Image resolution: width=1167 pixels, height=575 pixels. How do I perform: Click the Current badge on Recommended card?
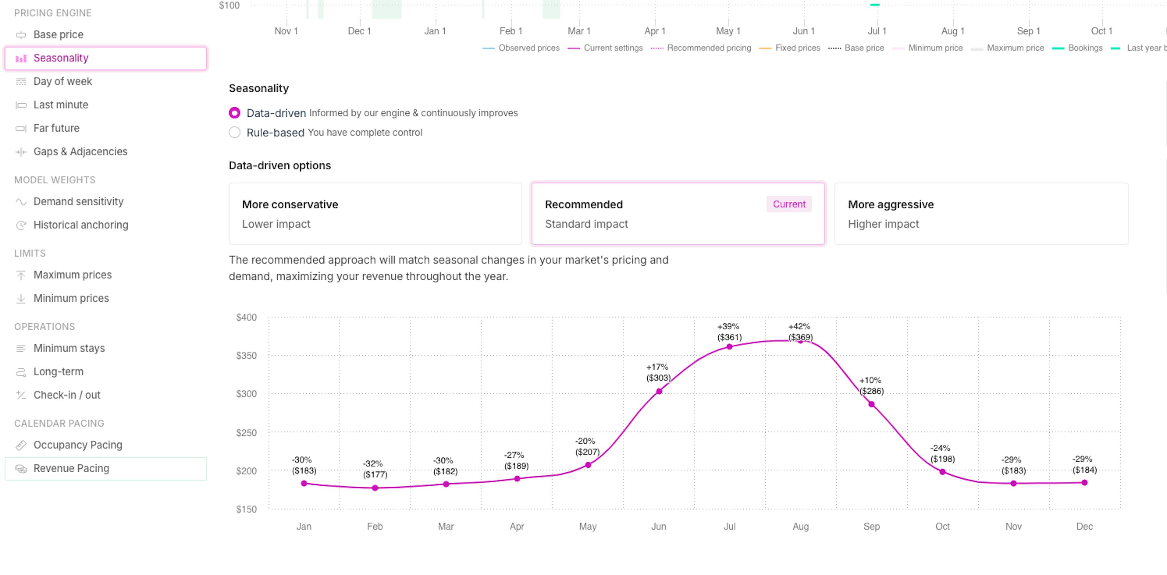pos(789,204)
